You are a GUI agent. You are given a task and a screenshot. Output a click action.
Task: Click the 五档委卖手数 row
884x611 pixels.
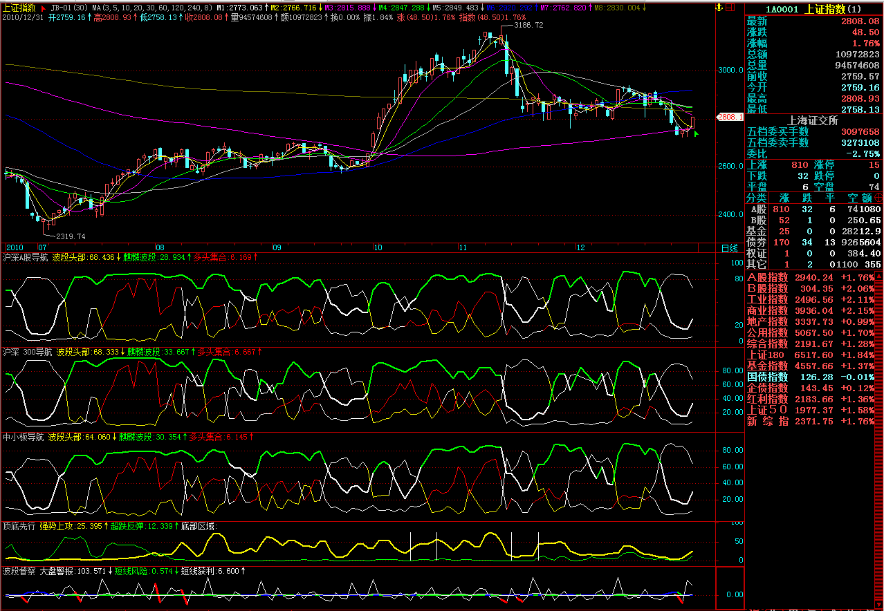pos(814,142)
